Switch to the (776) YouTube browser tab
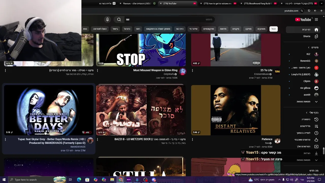This screenshot has height=183, width=325. [x=178, y=4]
